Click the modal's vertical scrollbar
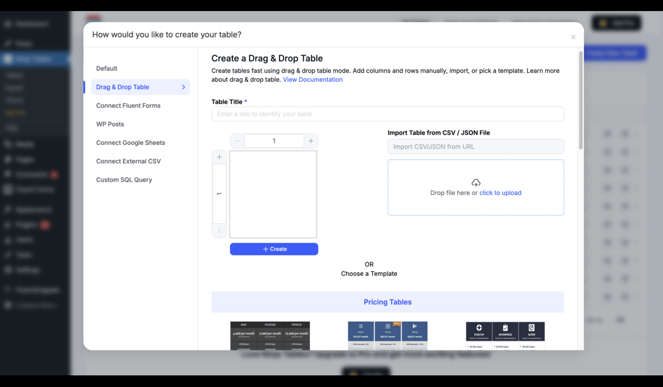663x387 pixels. (x=581, y=100)
